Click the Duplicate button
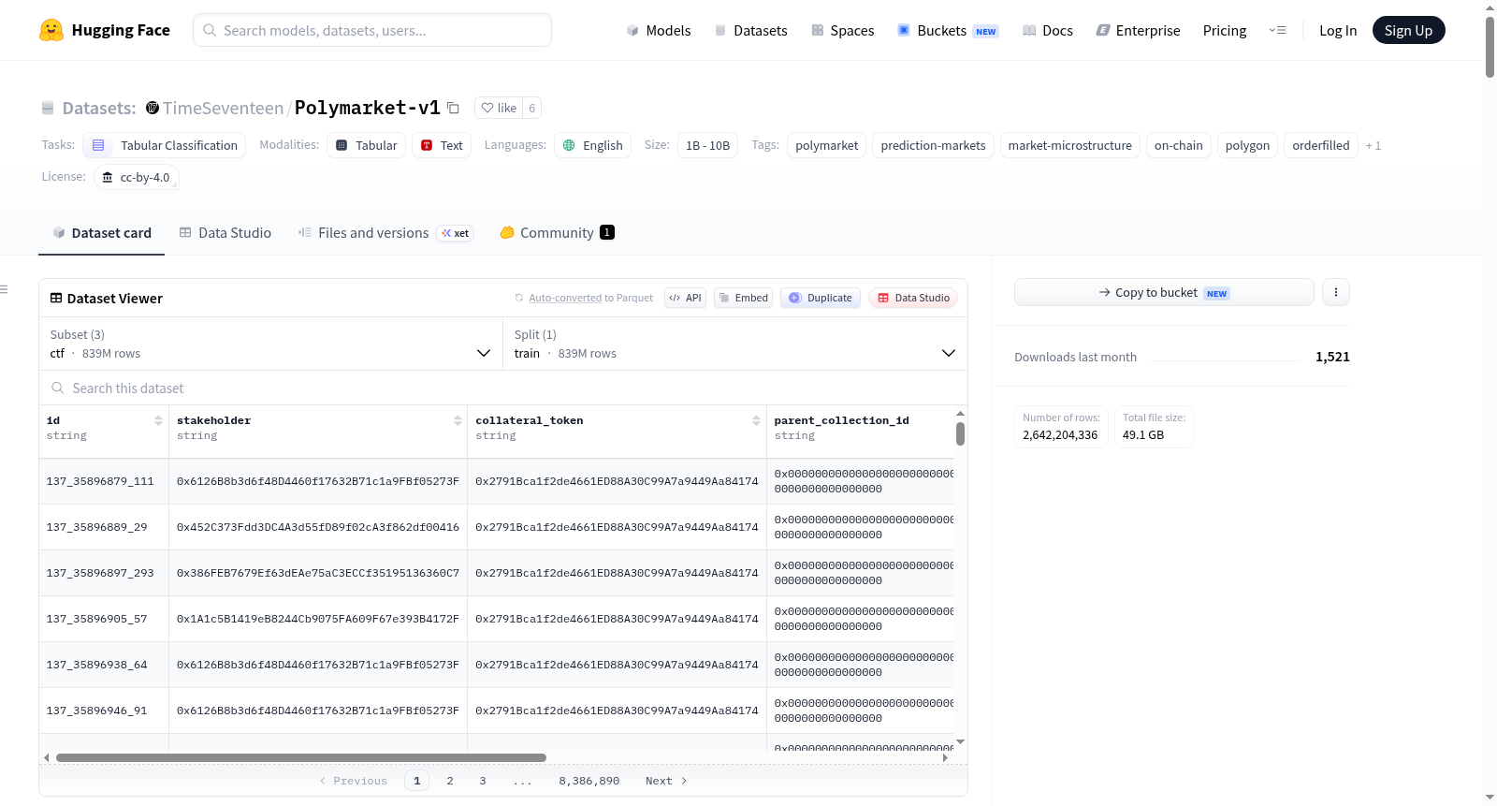The width and height of the screenshot is (1497, 806). point(821,298)
